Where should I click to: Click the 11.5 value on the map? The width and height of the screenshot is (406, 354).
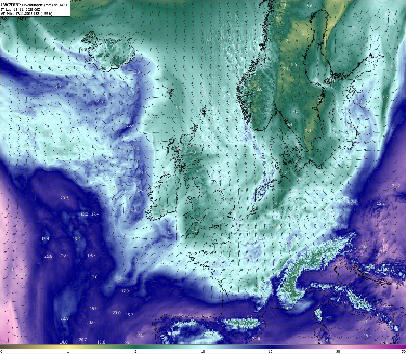[117, 278]
